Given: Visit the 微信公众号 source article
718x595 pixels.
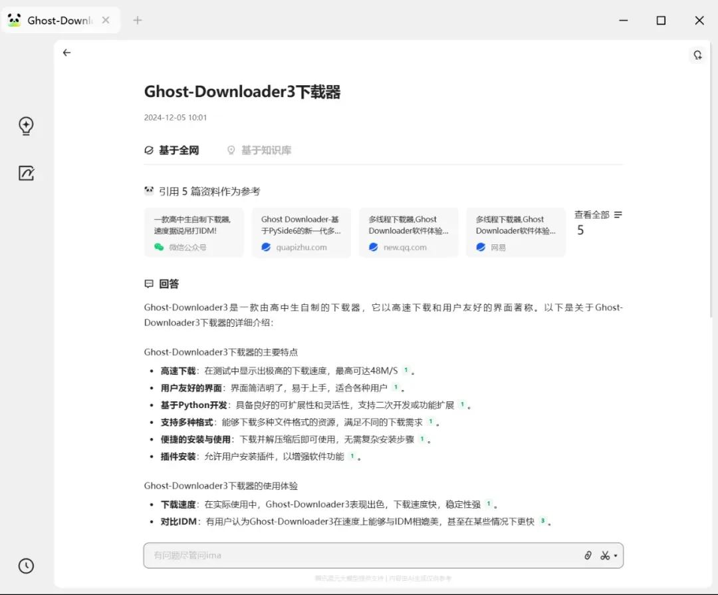Looking at the screenshot, I should [x=194, y=232].
